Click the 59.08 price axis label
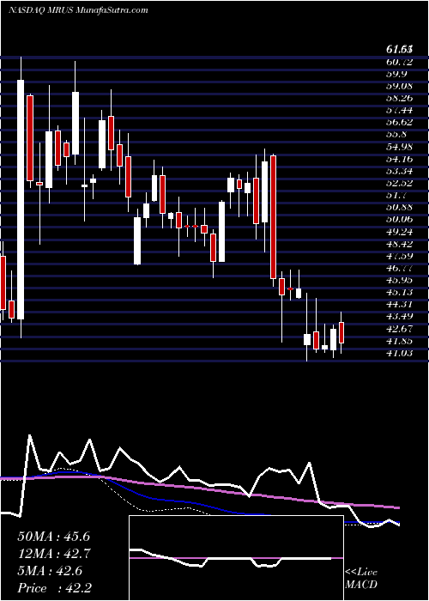The width and height of the screenshot is (429, 601). tap(400, 86)
